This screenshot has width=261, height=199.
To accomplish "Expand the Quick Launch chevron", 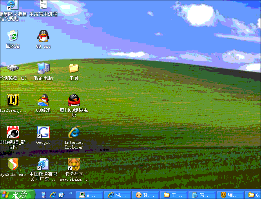I will [x=71, y=193].
